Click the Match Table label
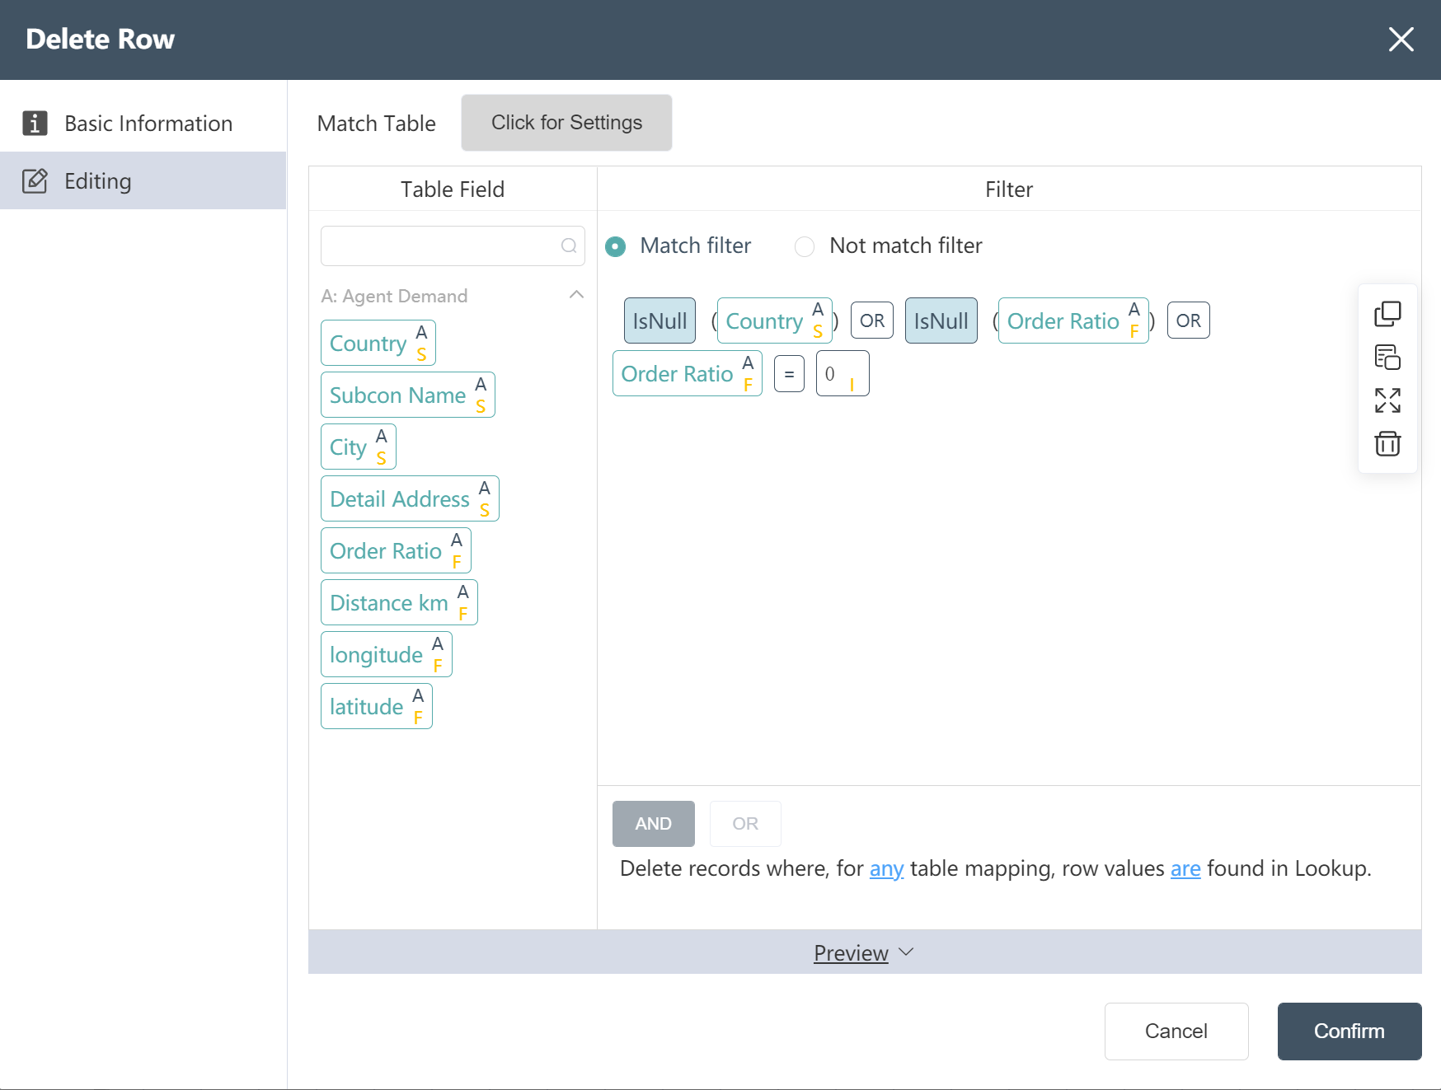 click(x=377, y=123)
